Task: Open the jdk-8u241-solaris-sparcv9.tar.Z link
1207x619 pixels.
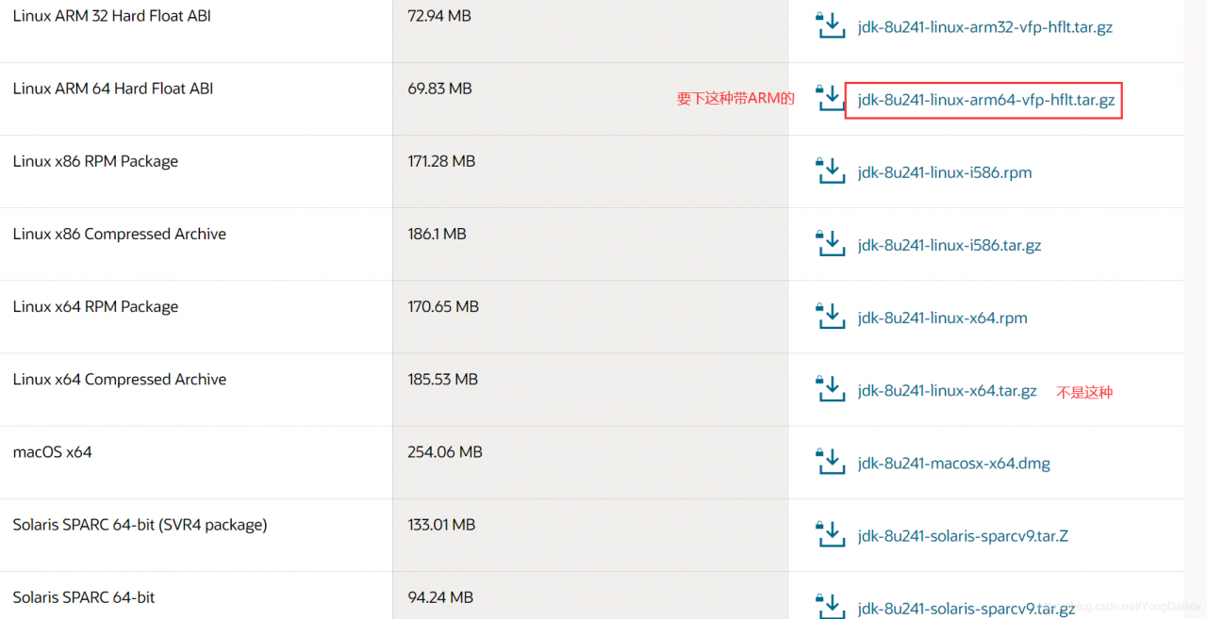Action: pyautogui.click(x=962, y=536)
